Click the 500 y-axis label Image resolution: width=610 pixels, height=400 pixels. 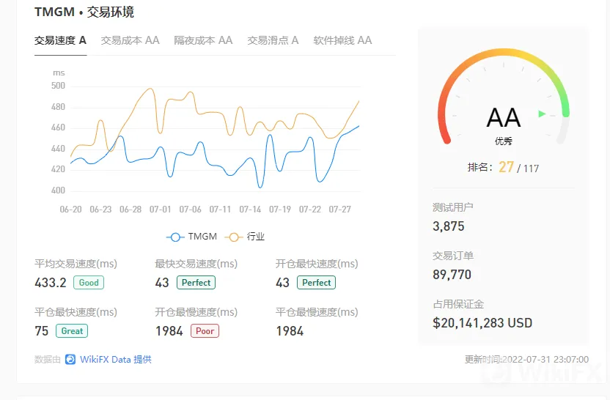[59, 86]
